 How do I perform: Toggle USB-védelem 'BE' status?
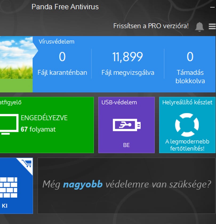(x=126, y=145)
